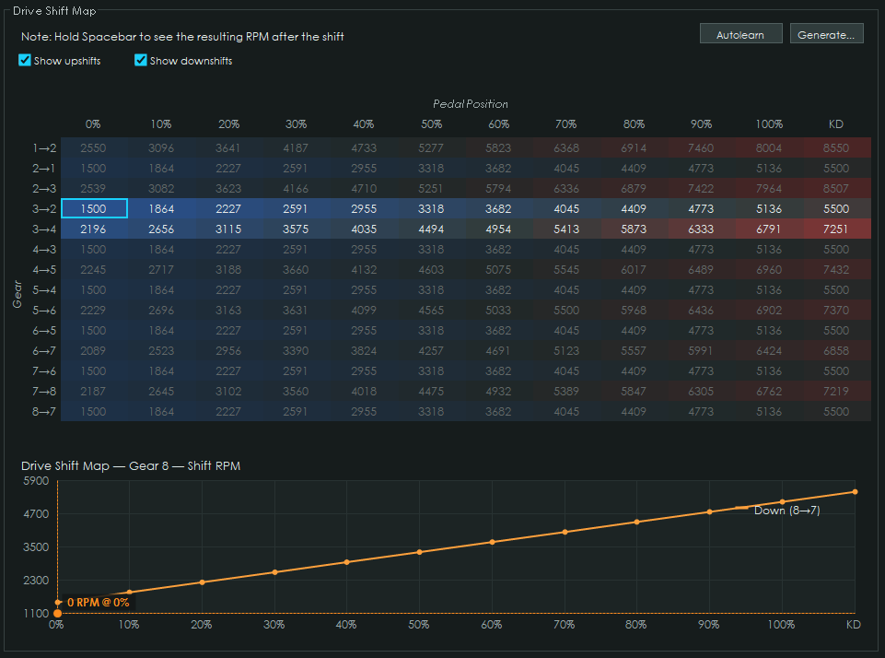The image size is (885, 658).
Task: Click the chart data point at 80%
Action: click(636, 522)
